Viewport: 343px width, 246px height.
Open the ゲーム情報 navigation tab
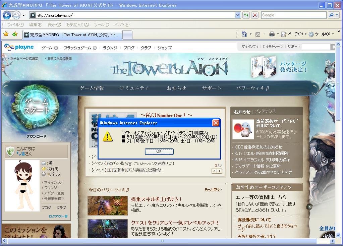pos(92,88)
